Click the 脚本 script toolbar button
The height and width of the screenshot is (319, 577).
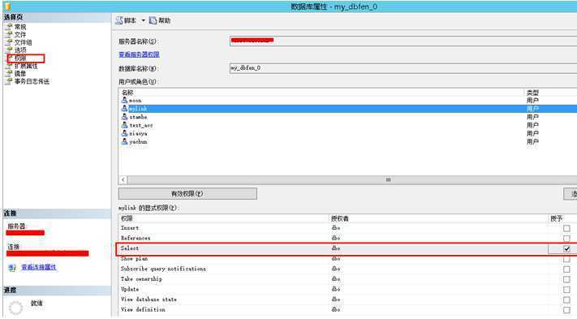pyautogui.click(x=127, y=20)
